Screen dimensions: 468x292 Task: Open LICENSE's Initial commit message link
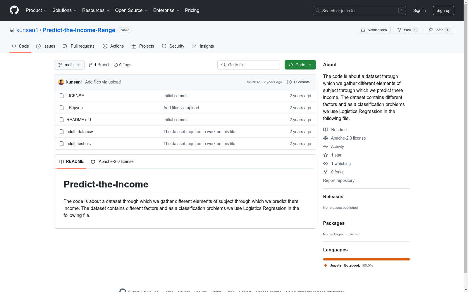[175, 96]
